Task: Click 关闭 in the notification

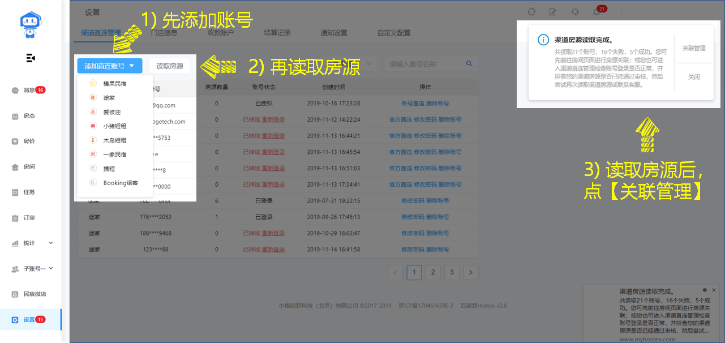Action: click(694, 77)
